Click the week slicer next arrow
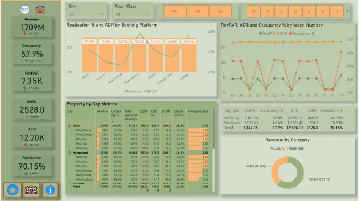This screenshot has width=359, height=201. [x=347, y=11]
